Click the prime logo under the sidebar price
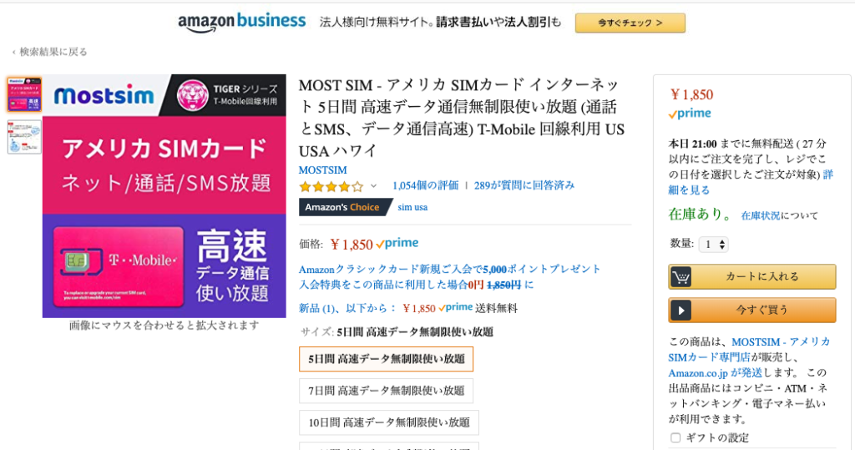Image resolution: width=855 pixels, height=450 pixels. click(x=690, y=114)
